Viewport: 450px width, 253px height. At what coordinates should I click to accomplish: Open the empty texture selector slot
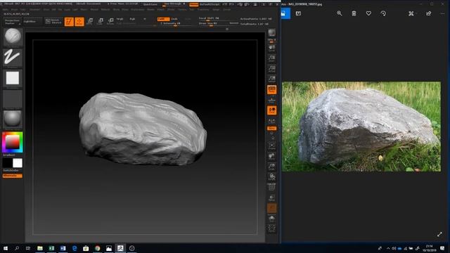pos(13,98)
